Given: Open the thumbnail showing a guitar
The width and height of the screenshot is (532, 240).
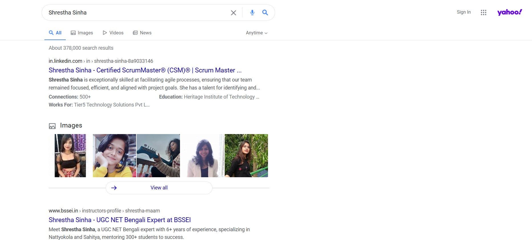Looking at the screenshot, I should point(158,156).
